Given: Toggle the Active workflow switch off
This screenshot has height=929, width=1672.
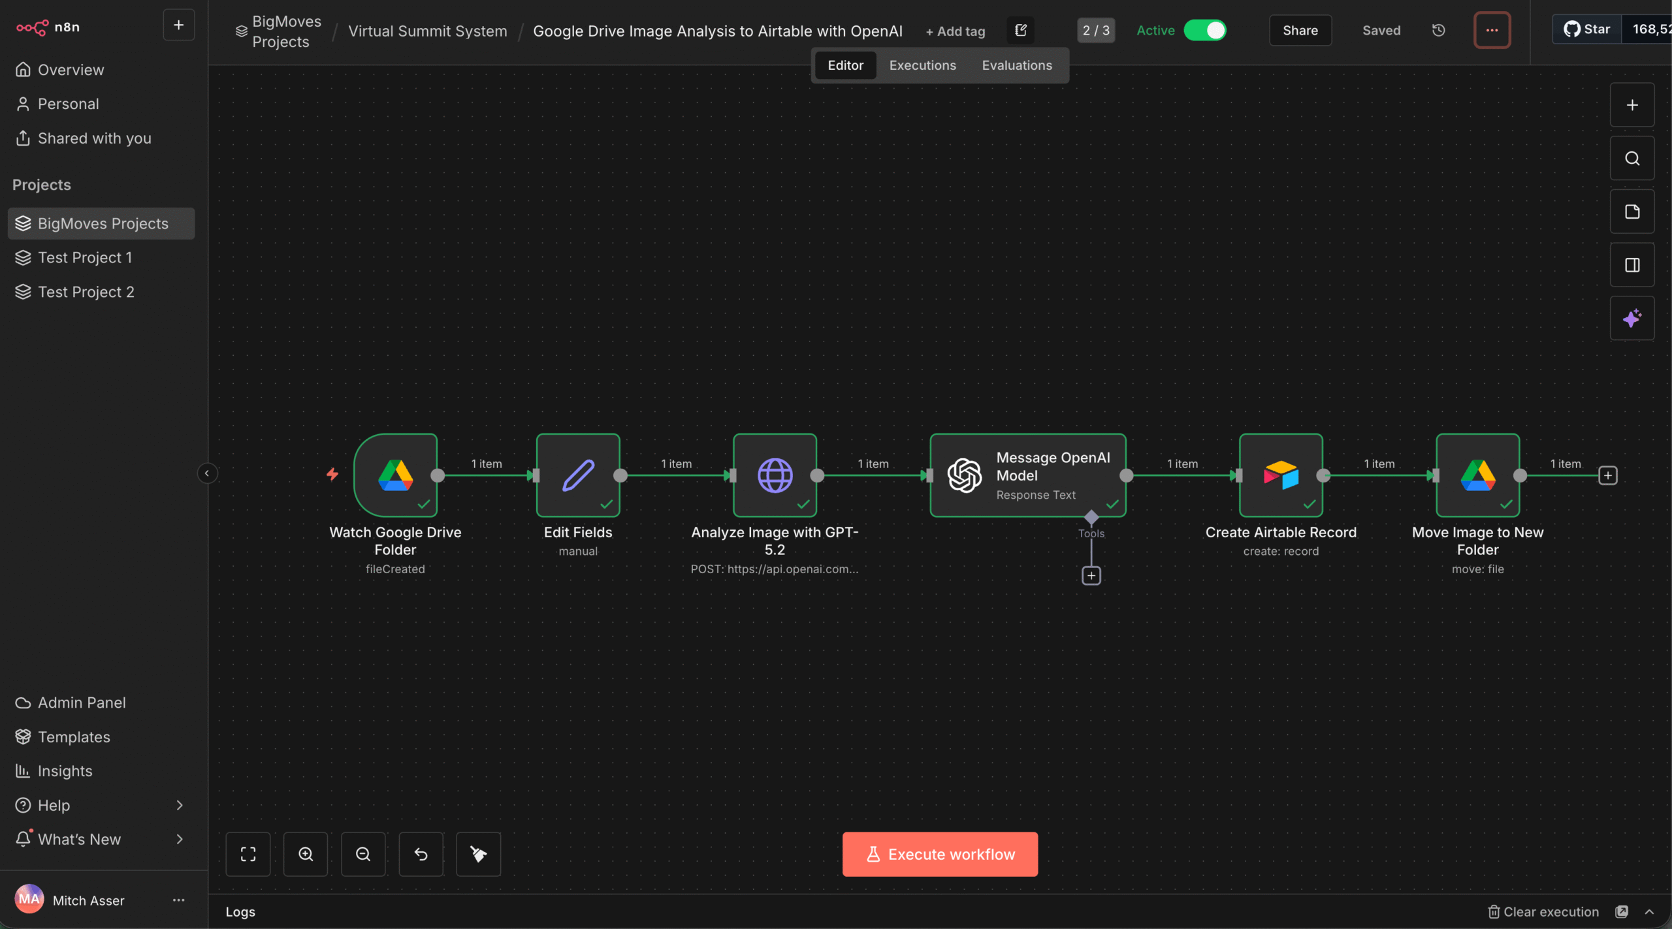Looking at the screenshot, I should 1205,31.
